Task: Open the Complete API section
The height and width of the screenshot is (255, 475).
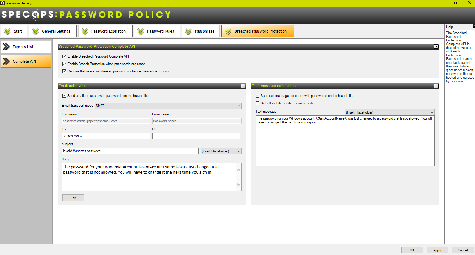Action: [x=26, y=61]
